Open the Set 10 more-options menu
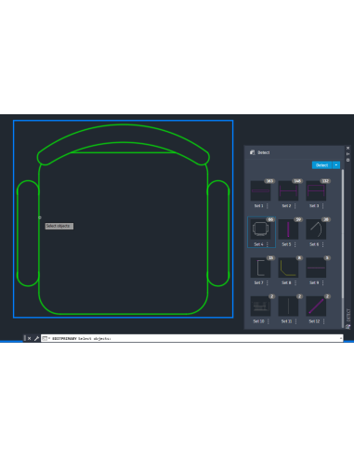This screenshot has width=354, height=457. pyautogui.click(x=269, y=321)
